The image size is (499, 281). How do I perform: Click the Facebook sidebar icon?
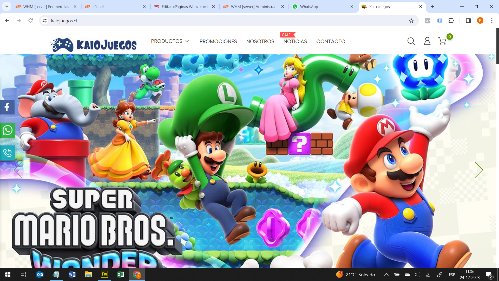7,107
